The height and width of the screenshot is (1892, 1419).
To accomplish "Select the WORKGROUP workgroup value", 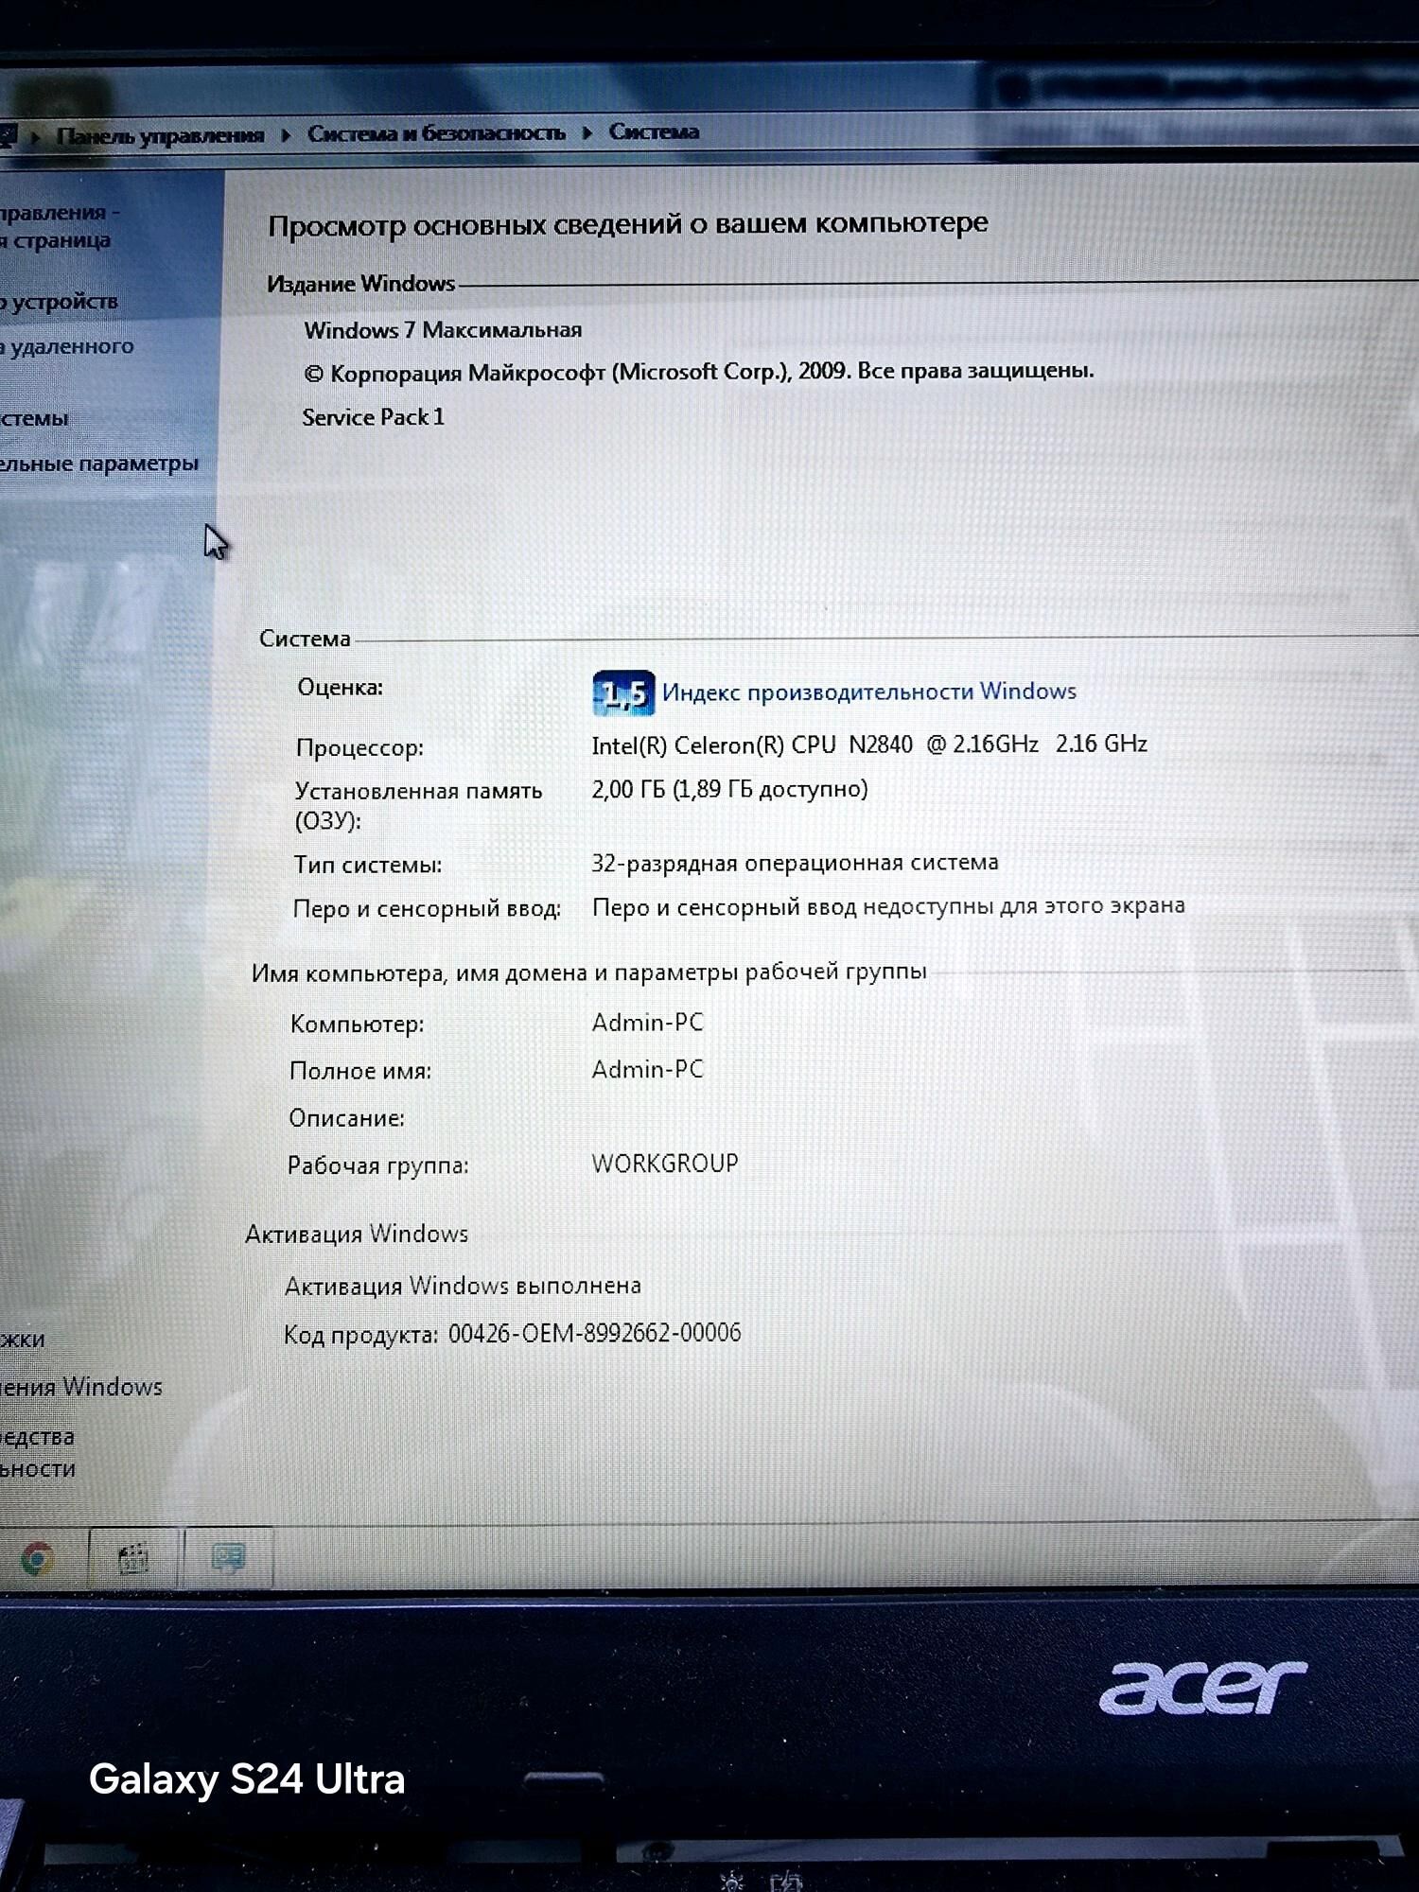I will click(x=665, y=1163).
